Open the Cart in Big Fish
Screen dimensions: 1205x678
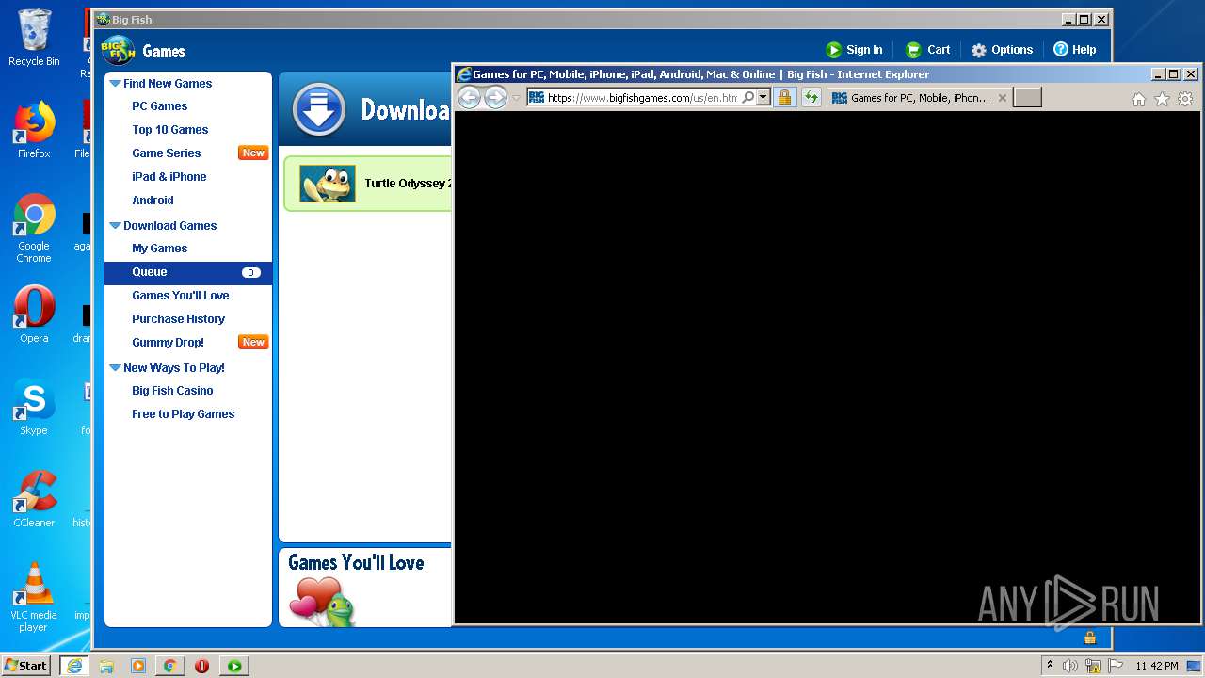point(927,50)
